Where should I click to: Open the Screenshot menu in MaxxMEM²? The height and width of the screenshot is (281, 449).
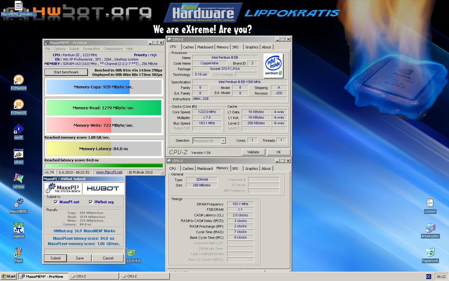[91, 49]
